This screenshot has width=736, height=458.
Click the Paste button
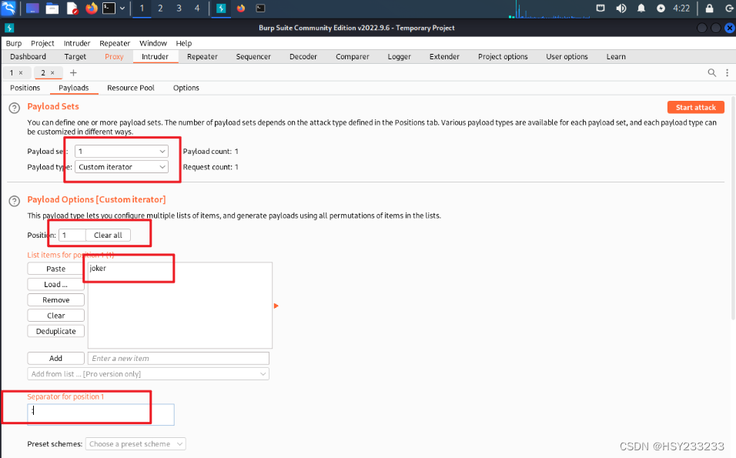(x=56, y=269)
